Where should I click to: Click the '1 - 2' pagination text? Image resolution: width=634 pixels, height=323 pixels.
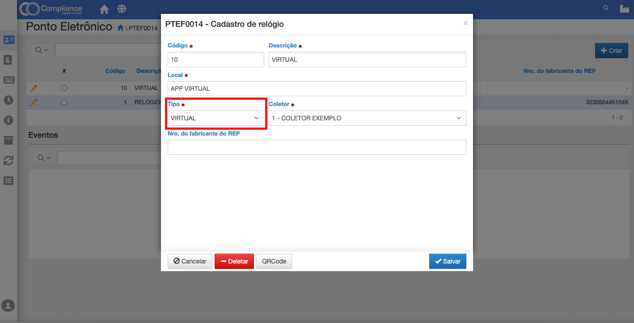[617, 118]
